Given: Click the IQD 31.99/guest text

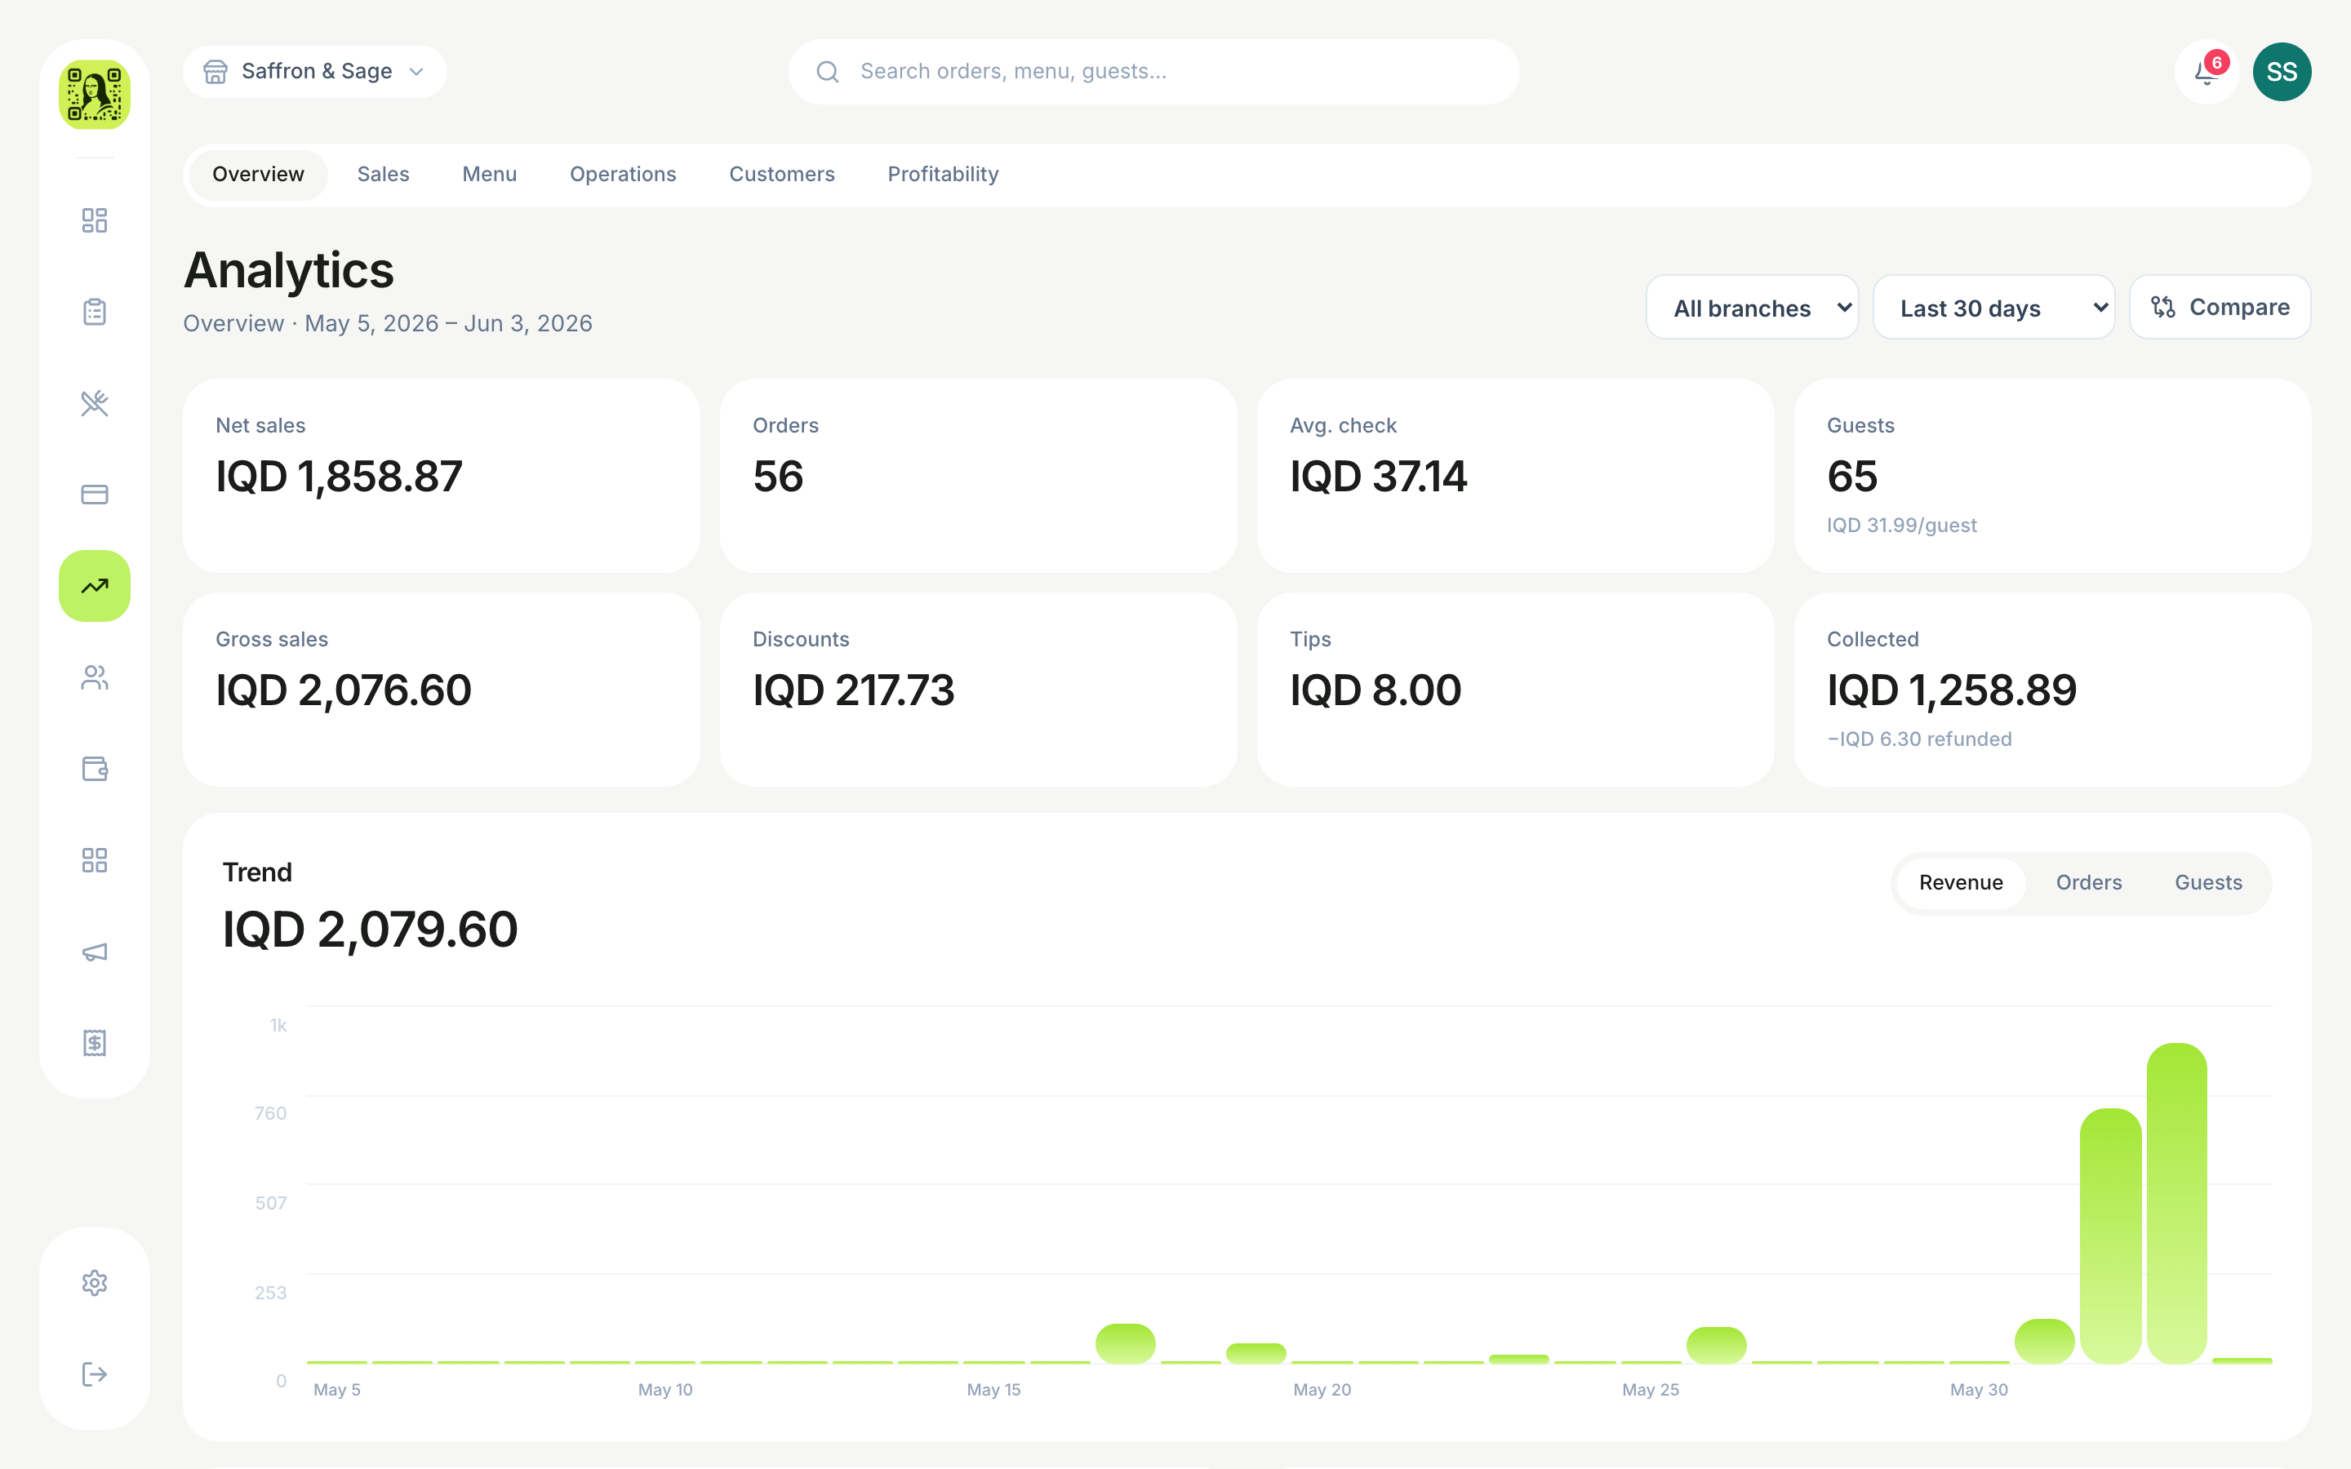Looking at the screenshot, I should [1901, 526].
